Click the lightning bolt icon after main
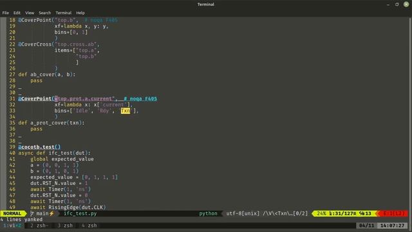412x232 pixels. point(51,213)
